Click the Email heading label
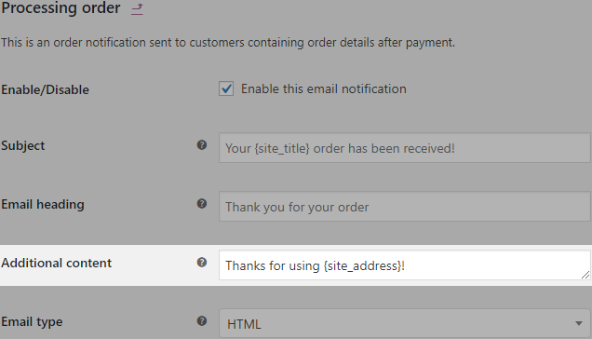This screenshot has height=339, width=592. [43, 204]
